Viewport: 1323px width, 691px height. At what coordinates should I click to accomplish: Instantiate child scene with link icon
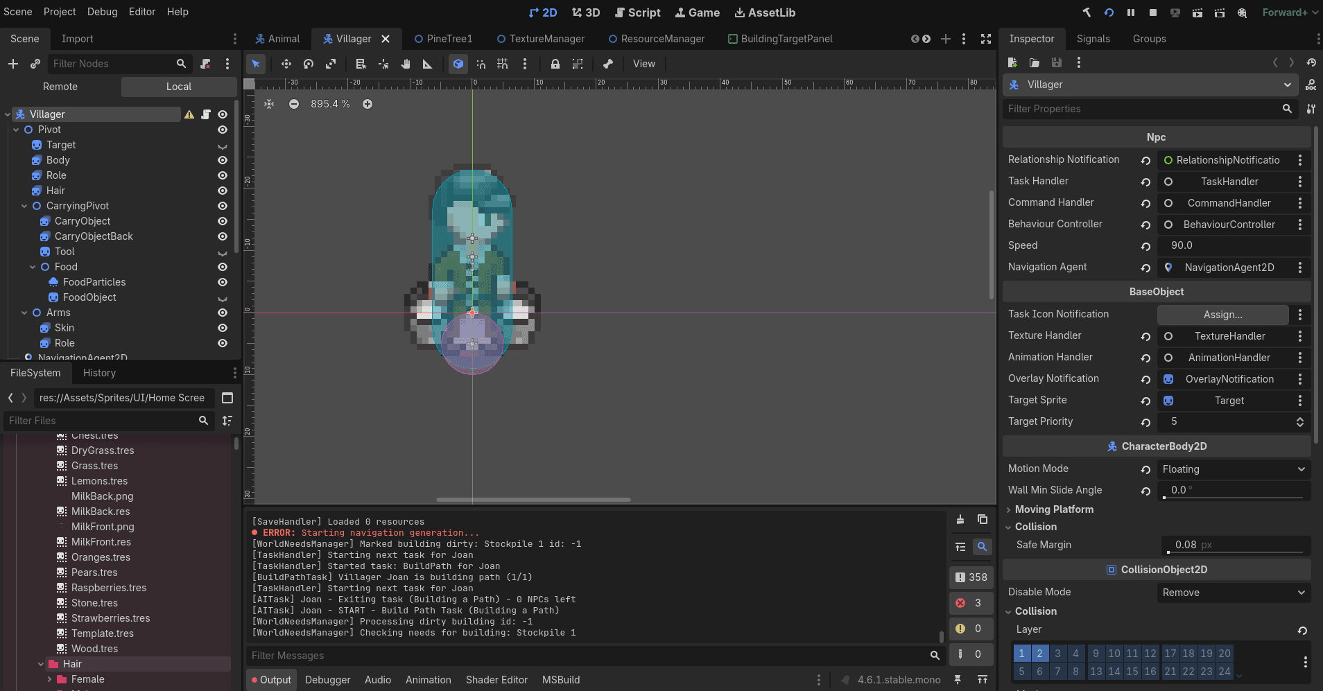click(x=35, y=64)
